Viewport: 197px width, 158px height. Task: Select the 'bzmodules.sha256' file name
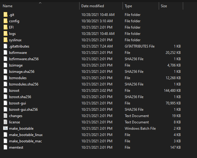tap(23, 84)
